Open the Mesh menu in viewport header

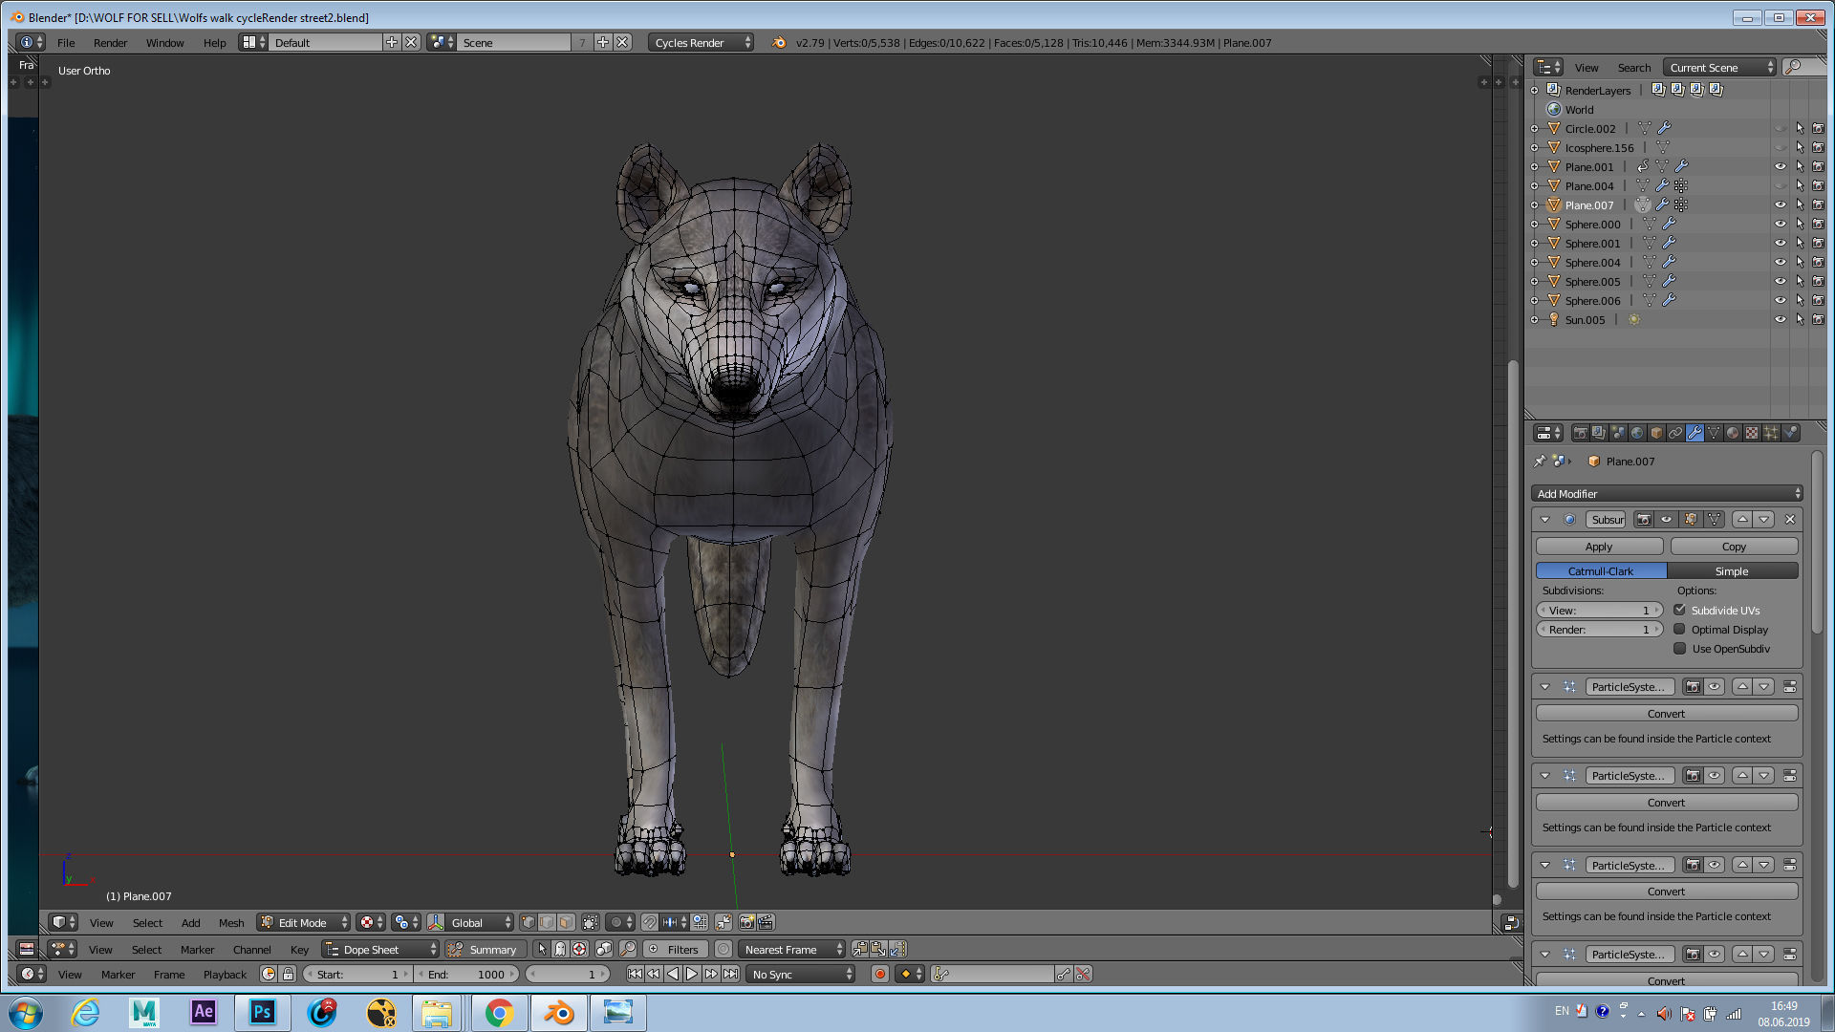[x=231, y=922]
